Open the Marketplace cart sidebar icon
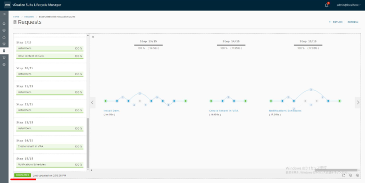The width and height of the screenshot is (365, 183). pos(4,57)
